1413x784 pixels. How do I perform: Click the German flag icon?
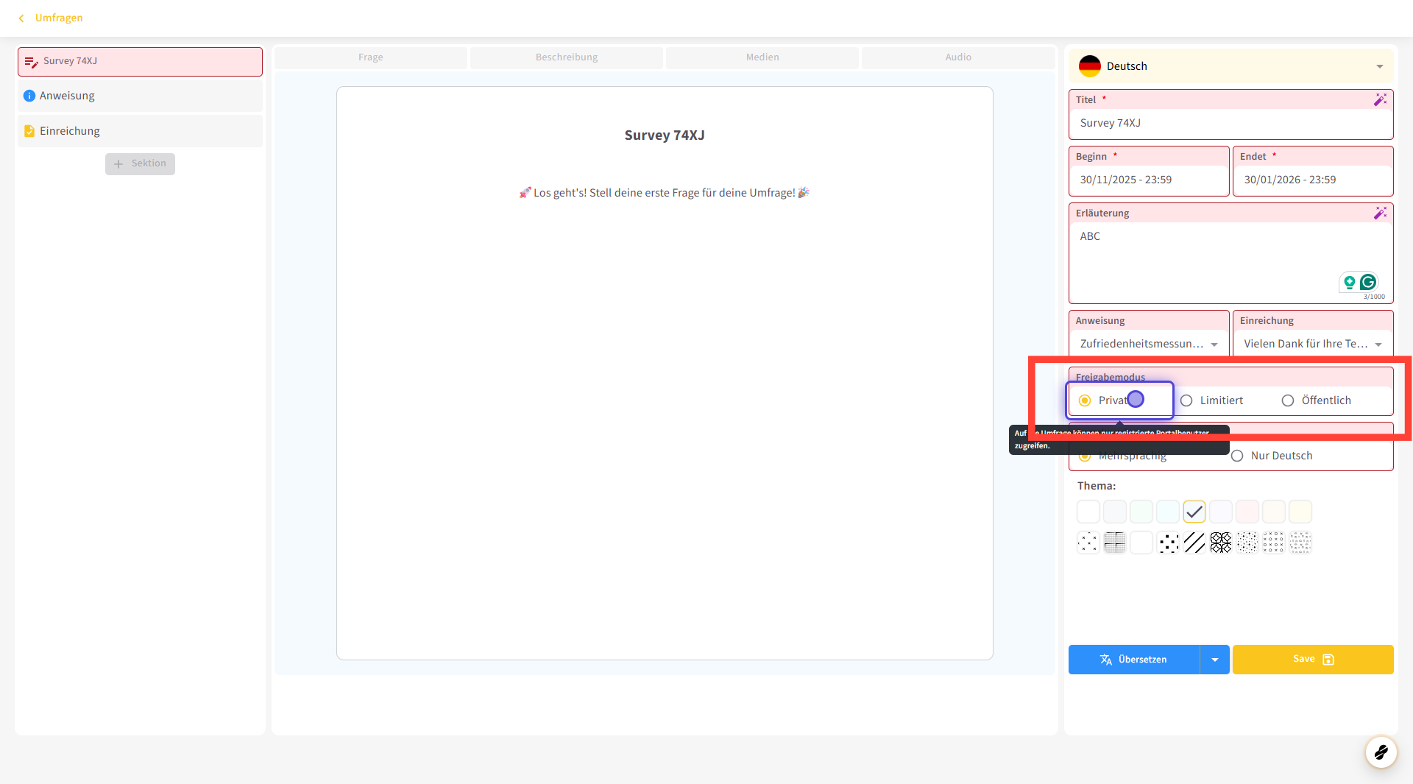[1089, 66]
